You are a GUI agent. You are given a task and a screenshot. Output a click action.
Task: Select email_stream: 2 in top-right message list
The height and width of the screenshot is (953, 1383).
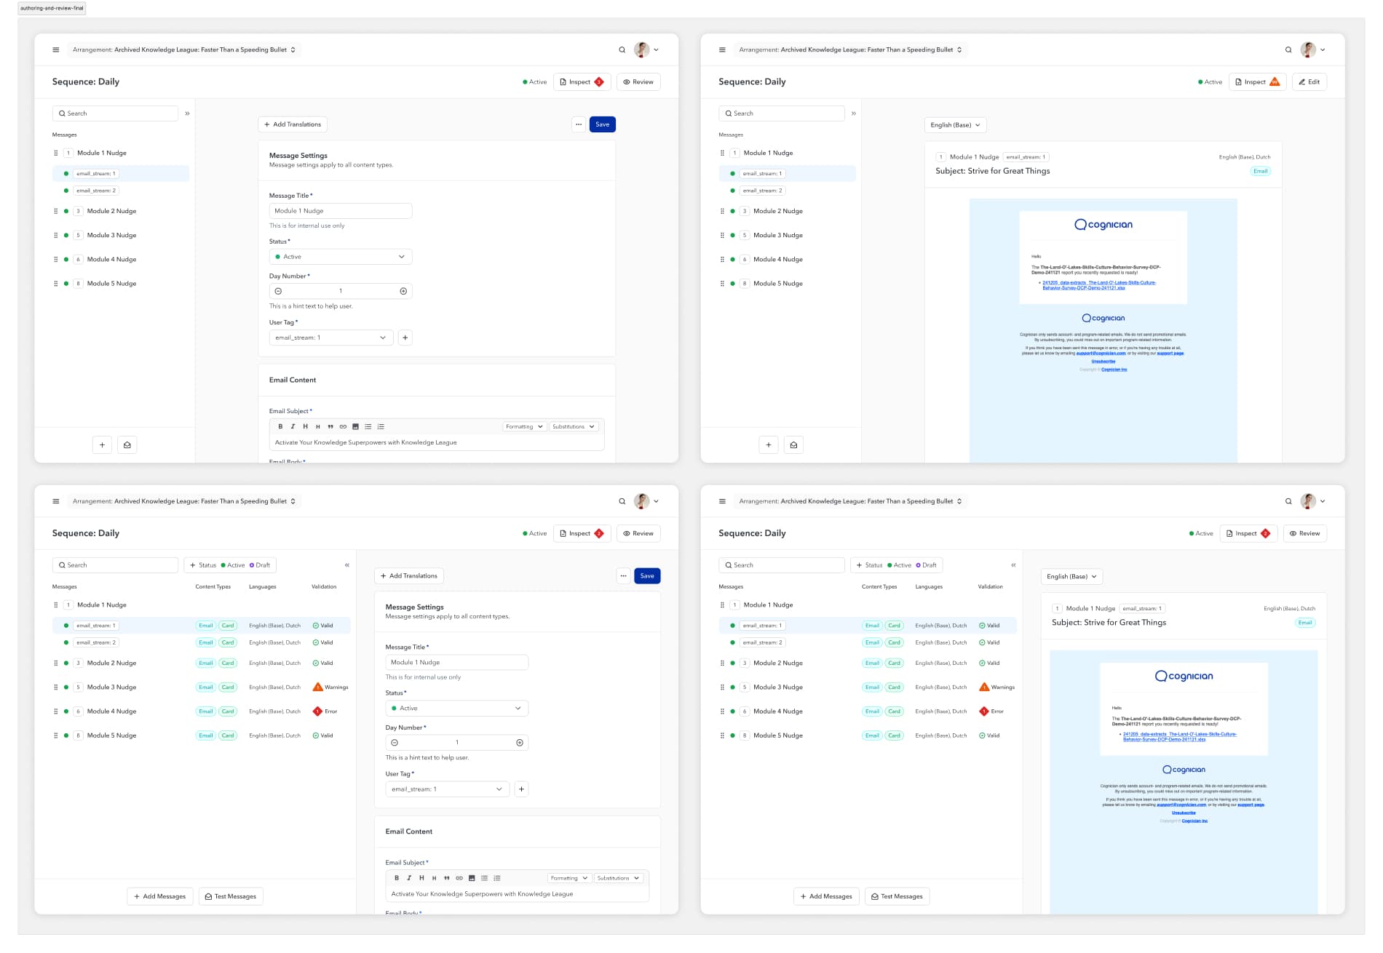tap(762, 191)
